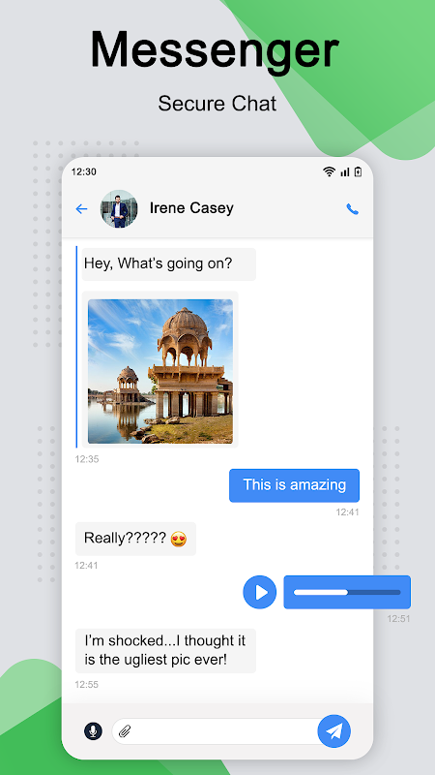The image size is (435, 775).
Task: Select the "Really?????" message bubble
Action: click(135, 539)
